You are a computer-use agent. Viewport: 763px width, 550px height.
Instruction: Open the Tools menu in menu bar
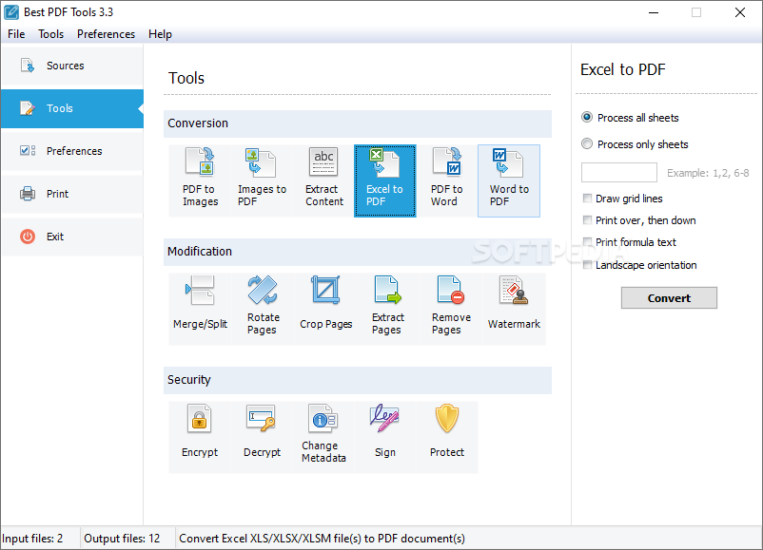click(51, 34)
